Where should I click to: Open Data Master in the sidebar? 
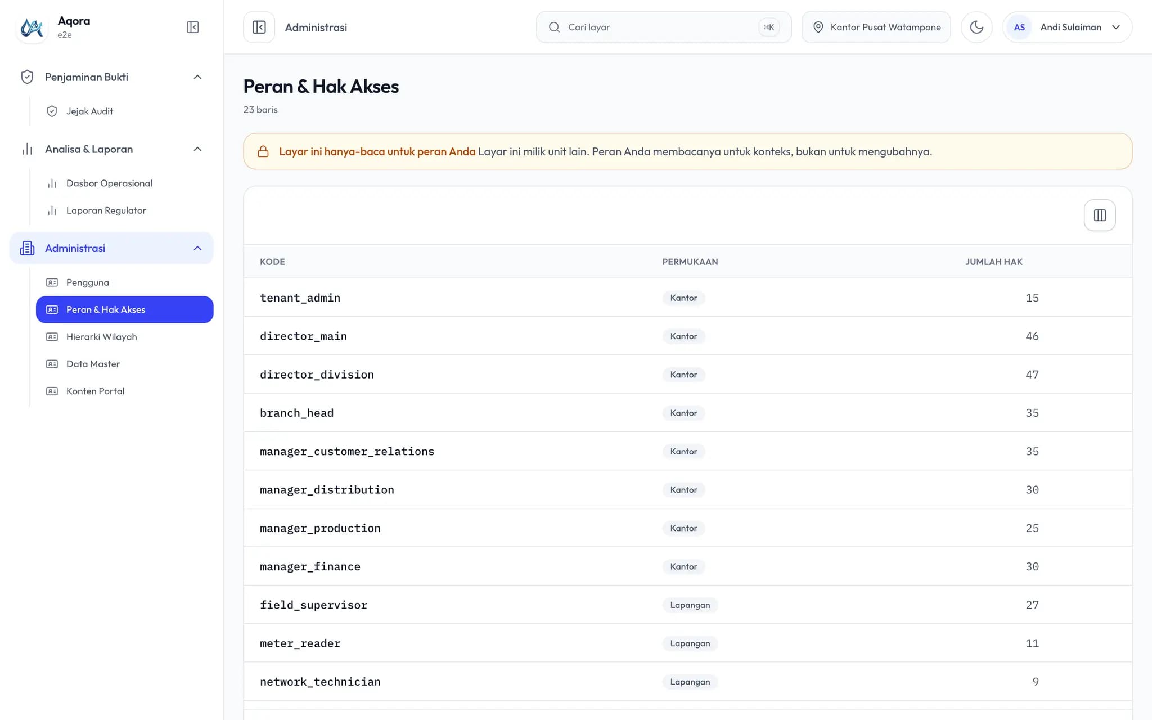pos(124,364)
